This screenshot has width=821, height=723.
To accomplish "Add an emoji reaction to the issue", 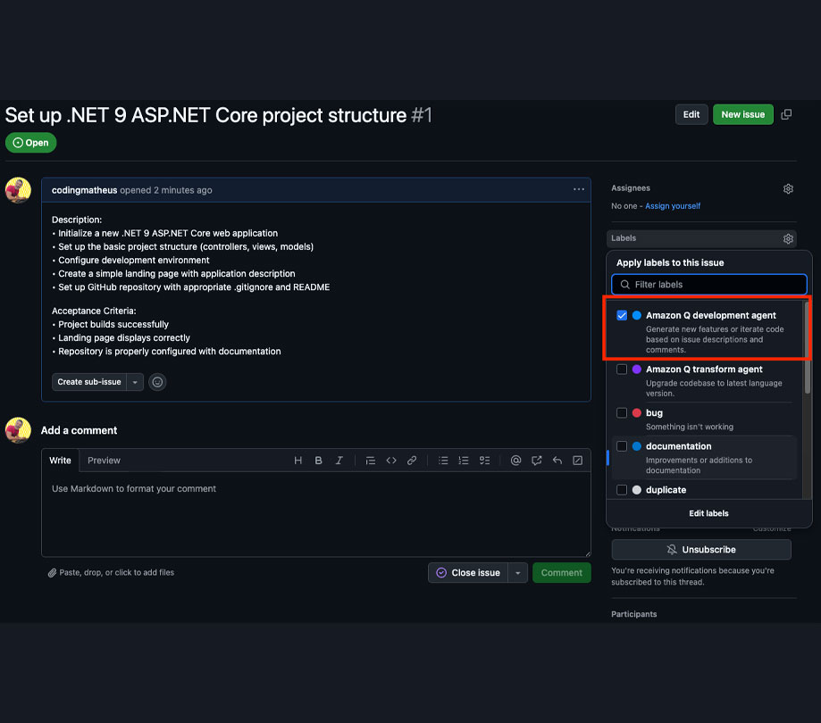I will (x=157, y=382).
